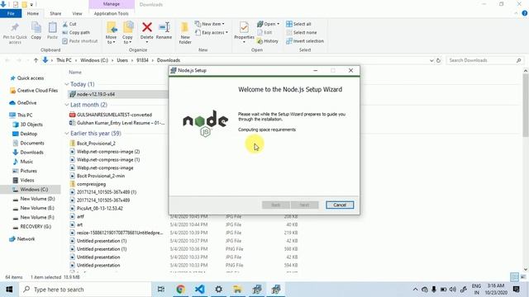Click History in the ribbon
The image size is (529, 297).
tap(268, 41)
